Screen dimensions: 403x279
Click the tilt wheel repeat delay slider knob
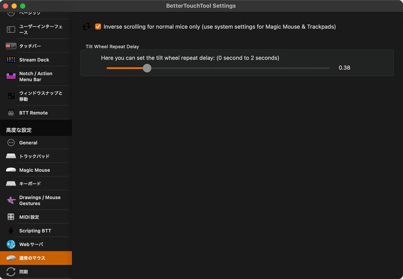(147, 68)
